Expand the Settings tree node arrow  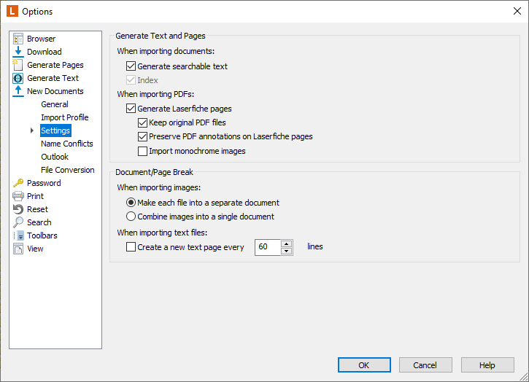(32, 130)
